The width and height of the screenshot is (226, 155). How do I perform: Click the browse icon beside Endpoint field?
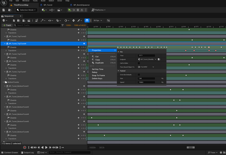159,59
